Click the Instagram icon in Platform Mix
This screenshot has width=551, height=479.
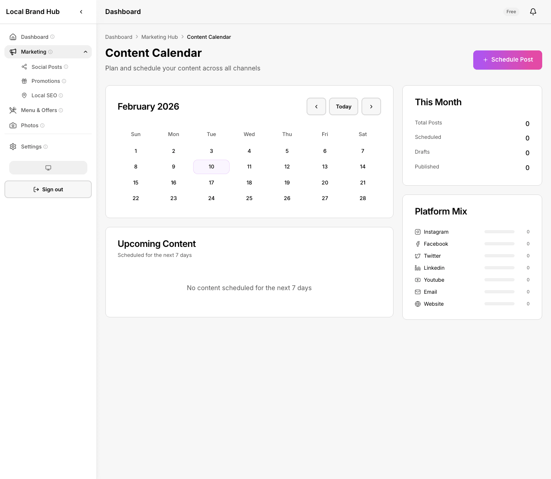coord(418,232)
